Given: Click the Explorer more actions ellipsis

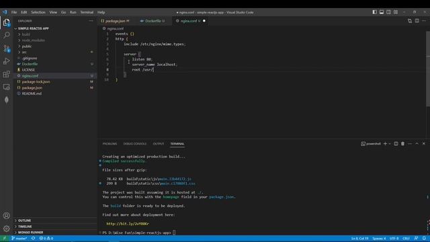Looking at the screenshot, I should (91, 21).
